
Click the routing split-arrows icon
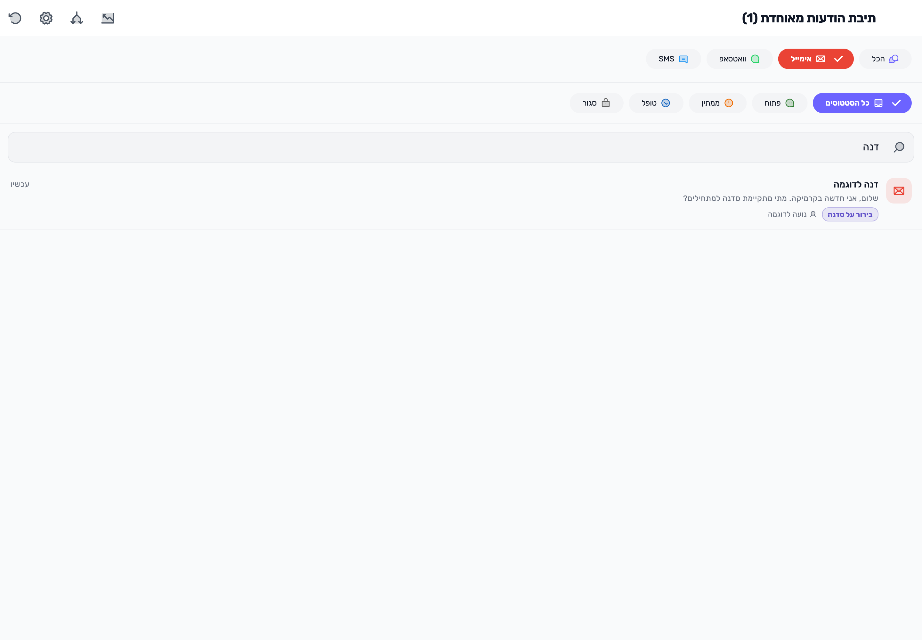pos(77,18)
